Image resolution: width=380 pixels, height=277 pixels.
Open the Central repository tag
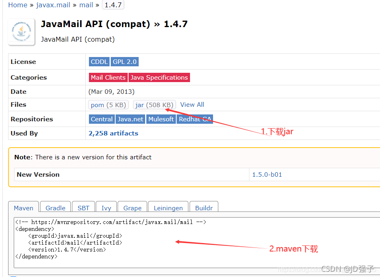[x=101, y=119]
